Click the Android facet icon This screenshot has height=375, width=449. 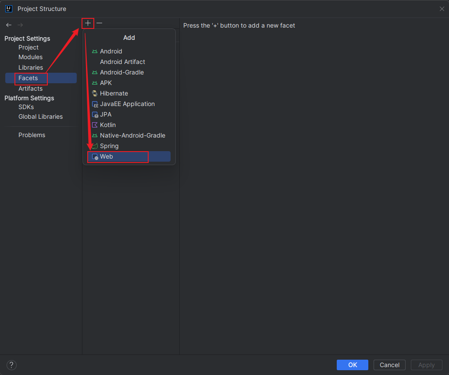[95, 52]
